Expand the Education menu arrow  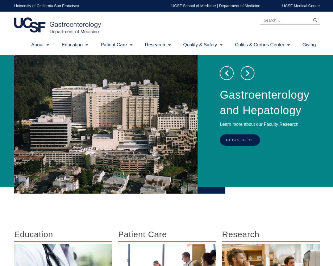click(87, 45)
